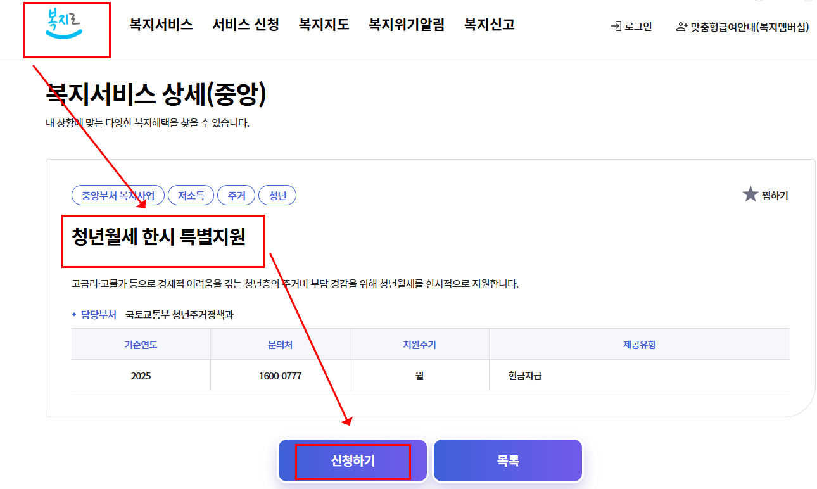The height and width of the screenshot is (489, 817).
Task: Open 맞춤형급여안내(복지멤버십) link
Action: pos(750,27)
